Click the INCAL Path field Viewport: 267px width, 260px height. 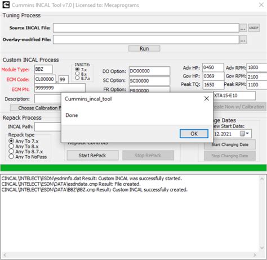tap(48, 127)
